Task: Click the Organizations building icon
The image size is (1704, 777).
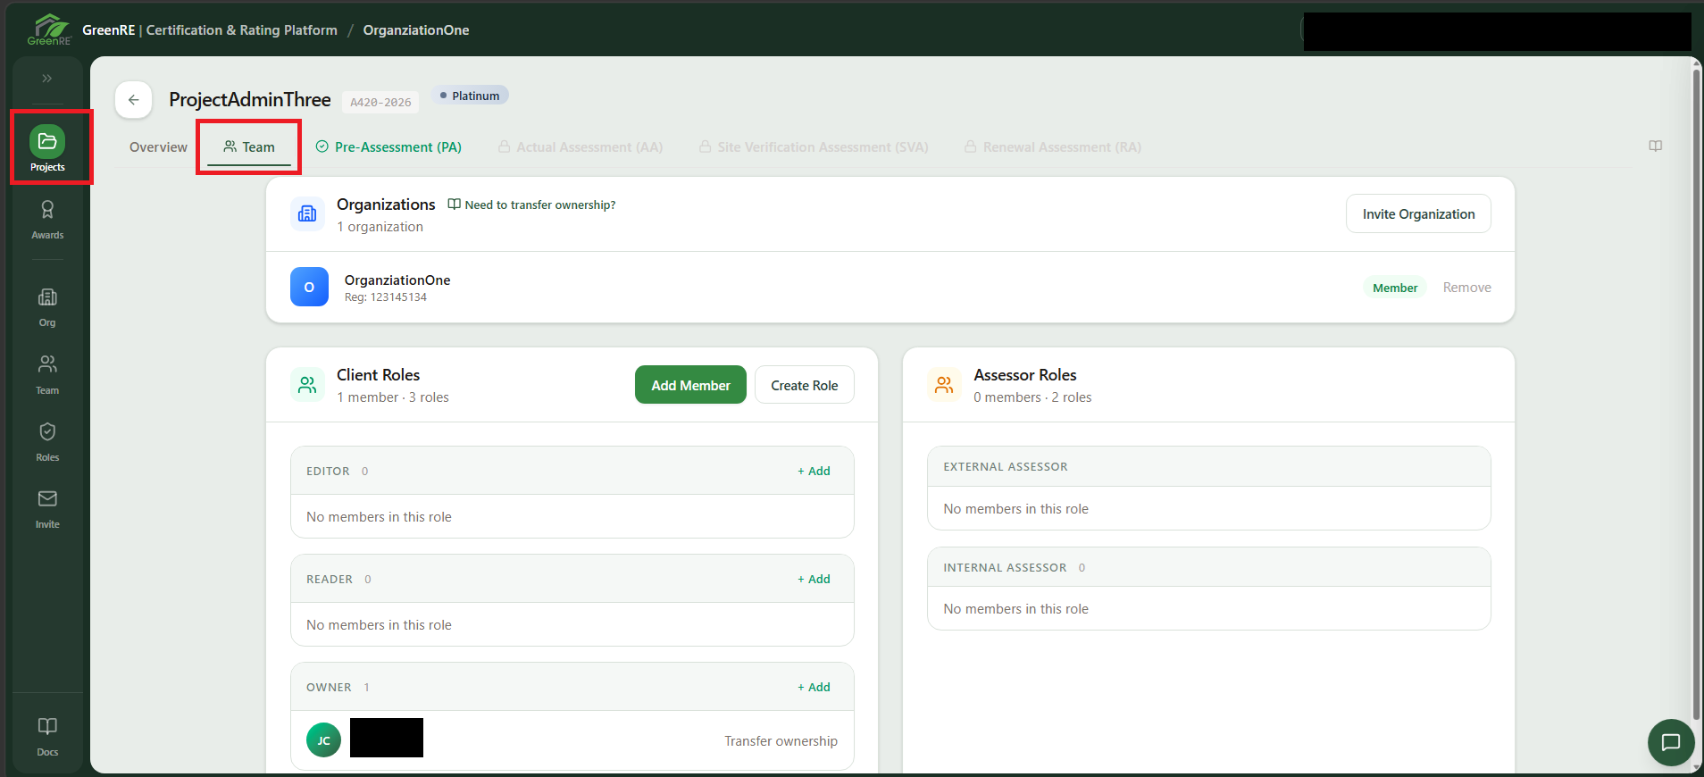Action: tap(307, 213)
